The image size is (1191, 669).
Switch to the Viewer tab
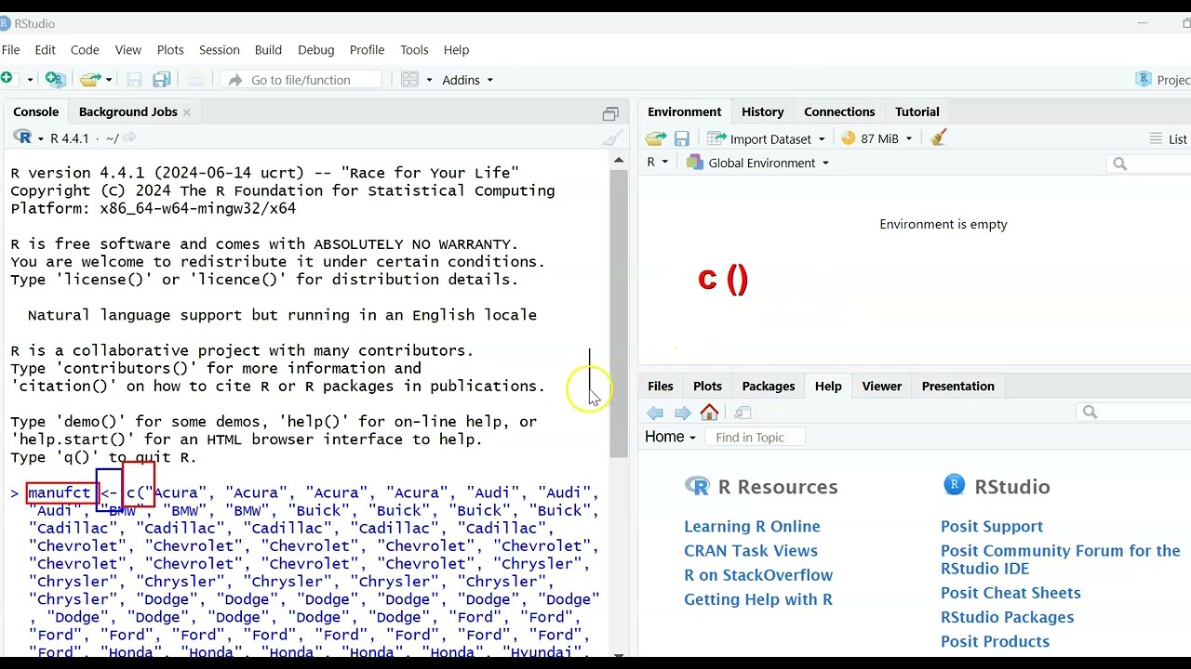(x=882, y=387)
